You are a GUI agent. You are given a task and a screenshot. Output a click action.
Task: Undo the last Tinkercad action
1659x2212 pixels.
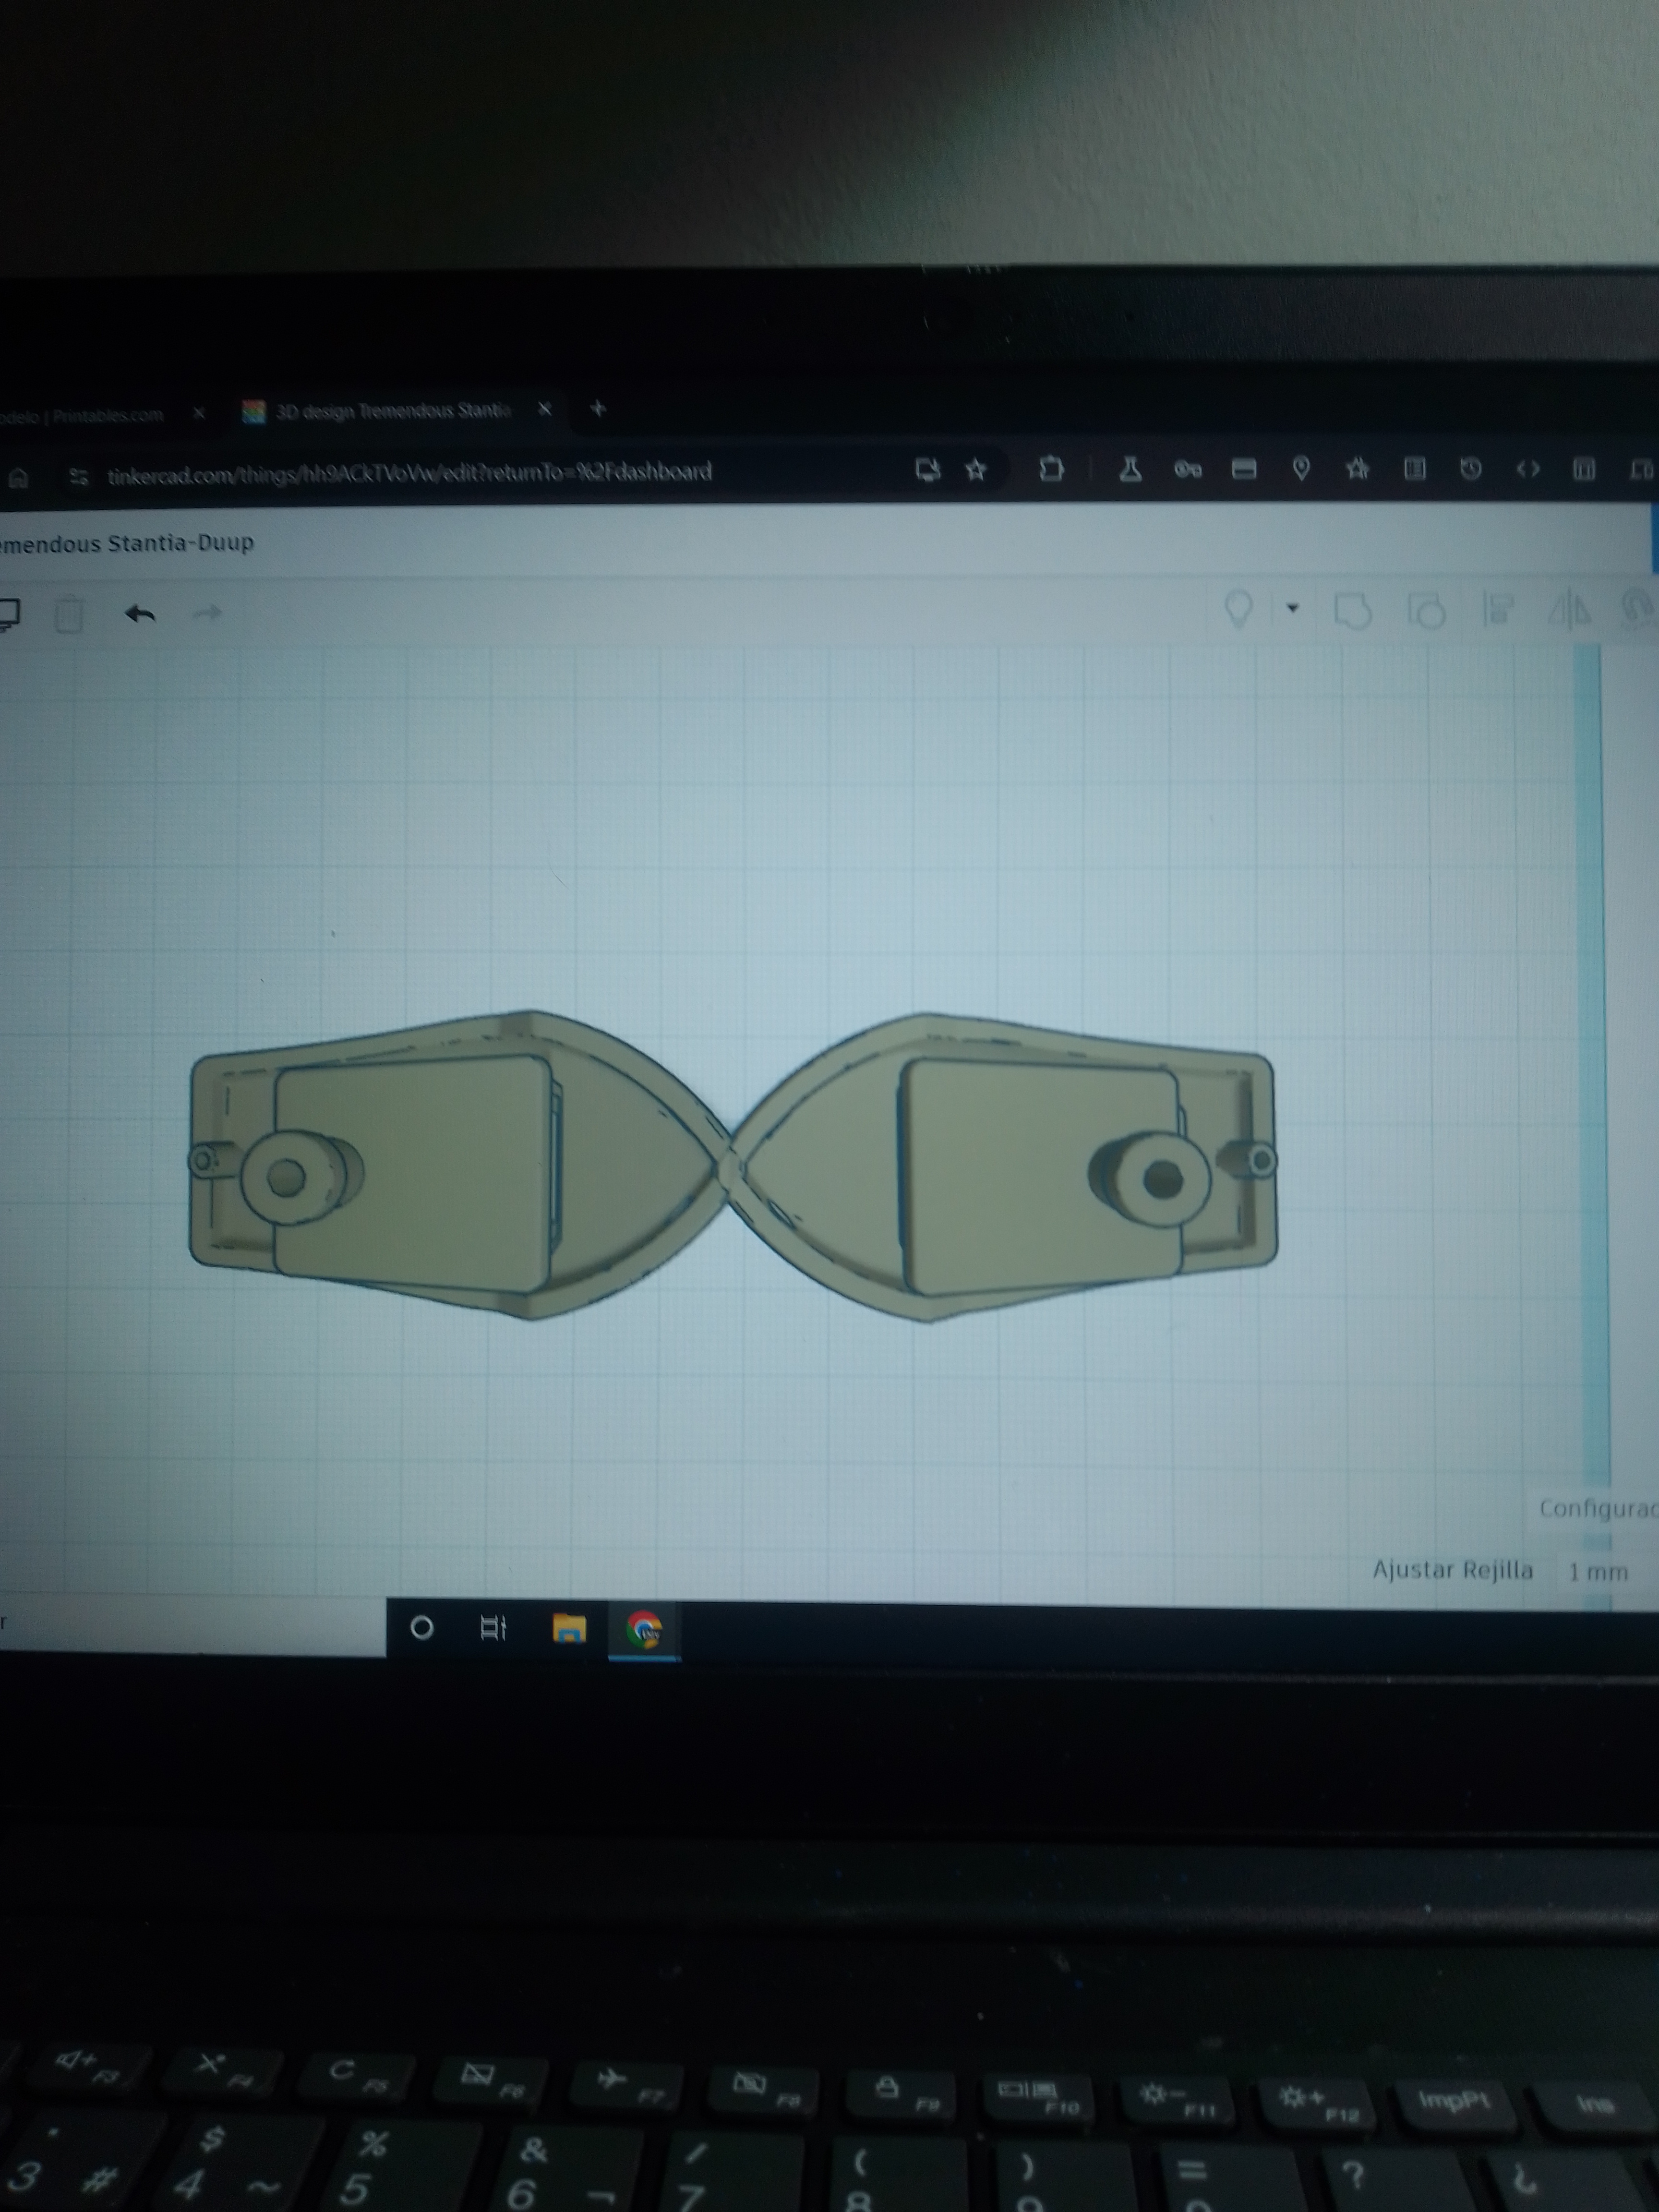coord(140,614)
